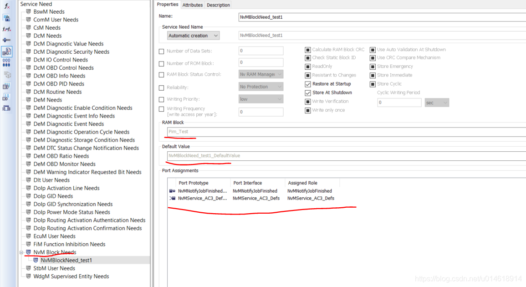Select the locked component icon in left sidebar

click(6, 18)
